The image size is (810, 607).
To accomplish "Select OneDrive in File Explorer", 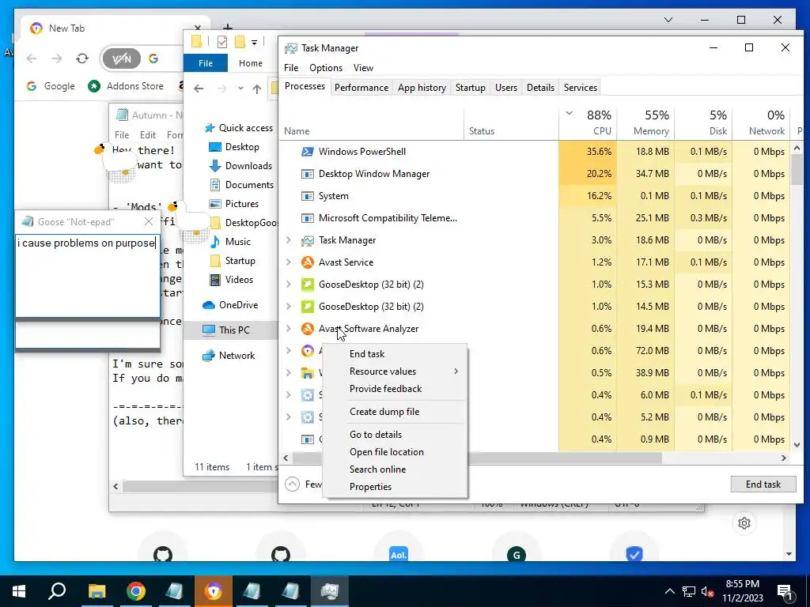I will tap(230, 305).
